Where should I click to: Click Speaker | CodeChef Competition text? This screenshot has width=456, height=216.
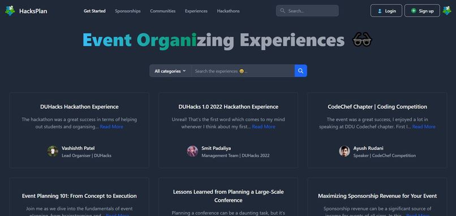pyautogui.click(x=385, y=156)
